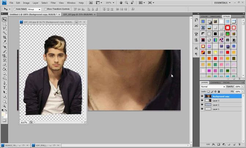Add a layer mask
This screenshot has width=246, height=148.
[219, 144]
